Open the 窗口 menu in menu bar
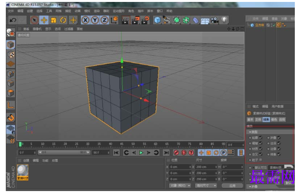This screenshot has width=304, height=192. [160, 11]
